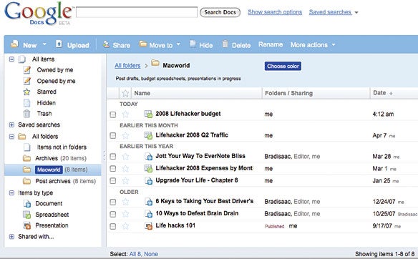Screen dimensions: 418x259
Task: Click the sidebar splitter handle
Action: [x=104, y=155]
